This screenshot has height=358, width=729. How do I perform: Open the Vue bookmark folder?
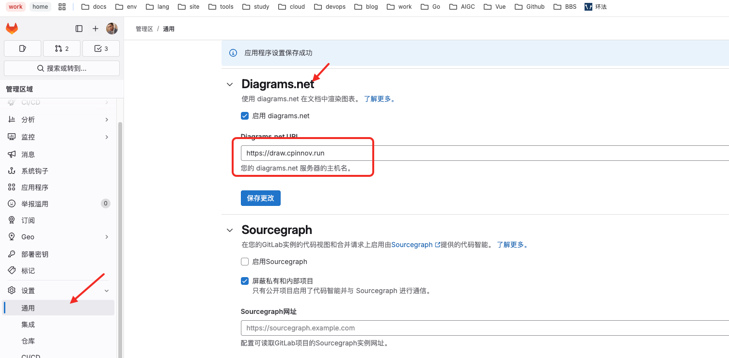494,7
